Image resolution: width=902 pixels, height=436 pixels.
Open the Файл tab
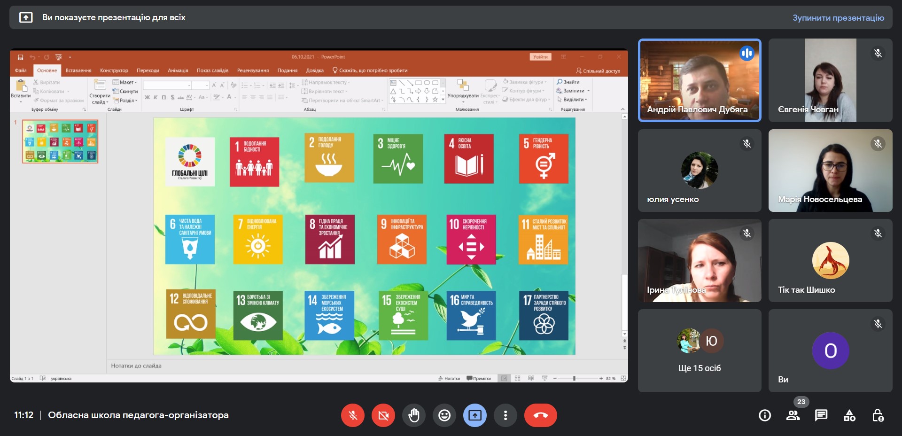pos(21,70)
